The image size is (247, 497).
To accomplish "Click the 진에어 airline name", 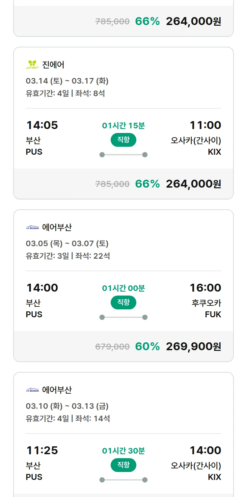I will (53, 65).
